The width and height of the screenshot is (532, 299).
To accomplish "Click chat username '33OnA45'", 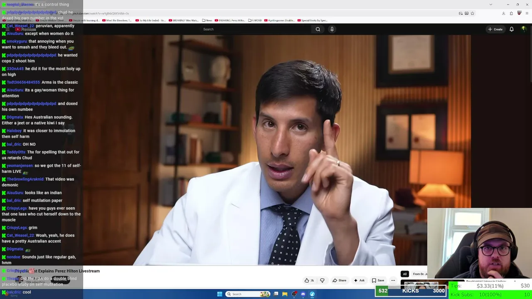I will coord(15,69).
